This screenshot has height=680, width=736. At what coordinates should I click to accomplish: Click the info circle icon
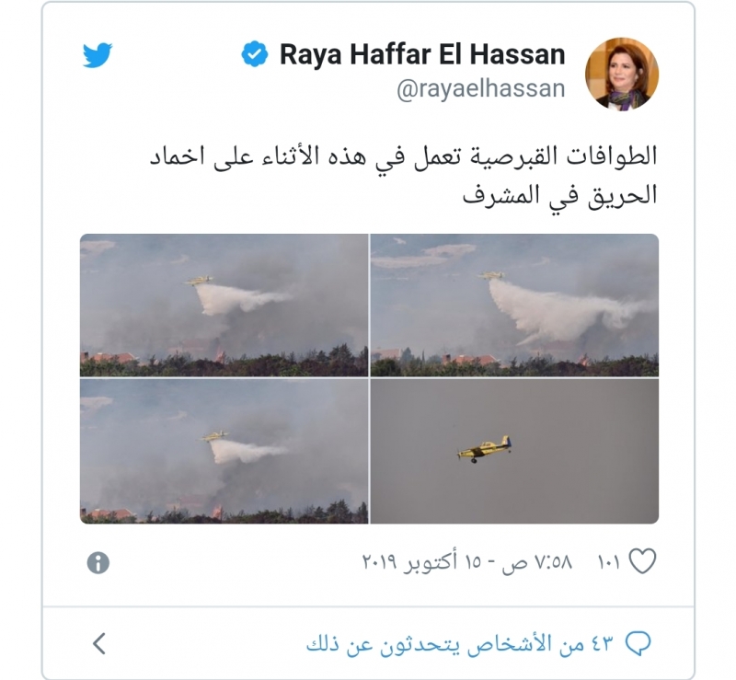(98, 562)
